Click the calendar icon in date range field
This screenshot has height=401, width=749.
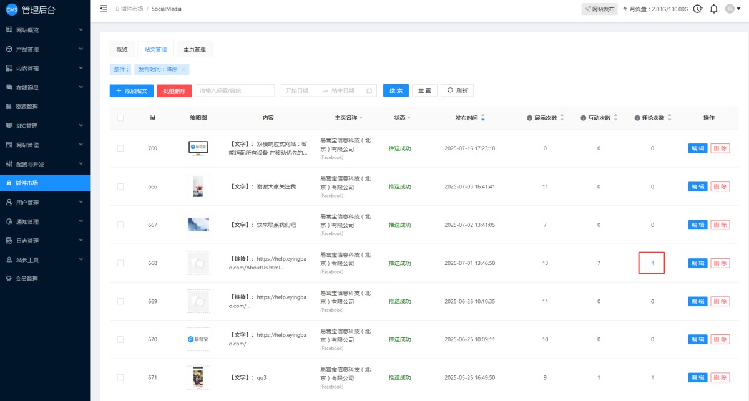370,90
